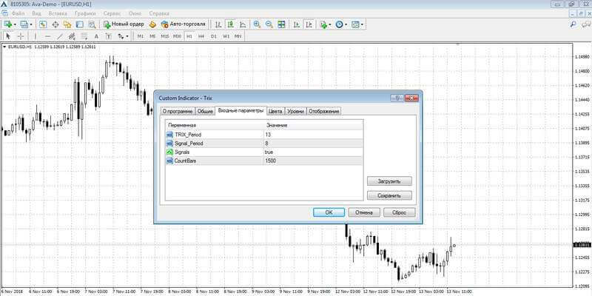This screenshot has height=296, width=592.
Task: Select the equidistant channel tool
Action: click(x=72, y=36)
